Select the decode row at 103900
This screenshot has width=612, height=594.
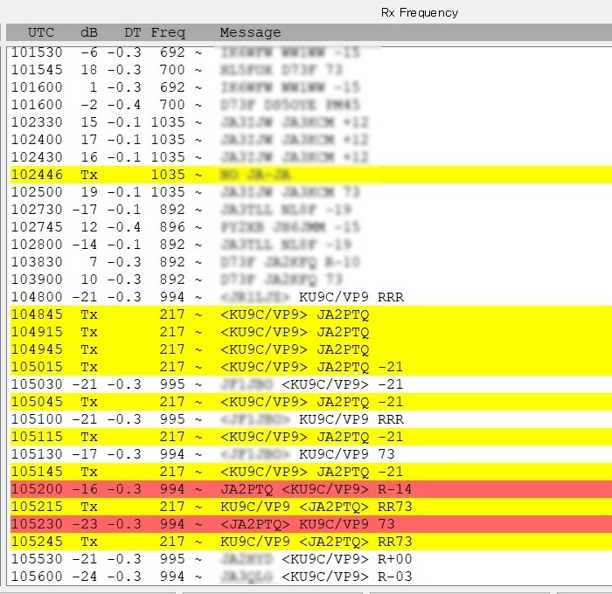(310, 280)
